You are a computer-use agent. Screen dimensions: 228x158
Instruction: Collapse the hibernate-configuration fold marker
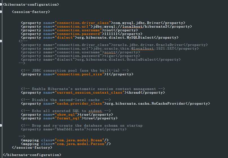click(1, 5)
